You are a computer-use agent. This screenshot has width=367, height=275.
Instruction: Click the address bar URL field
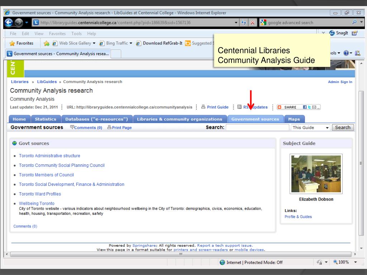pos(133,23)
